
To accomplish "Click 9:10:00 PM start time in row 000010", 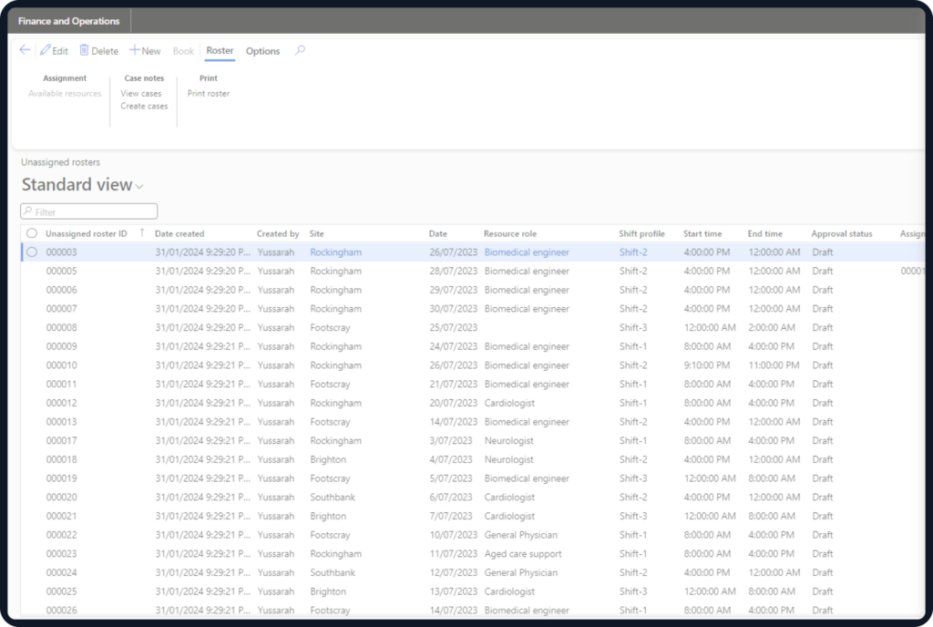I will pos(707,365).
